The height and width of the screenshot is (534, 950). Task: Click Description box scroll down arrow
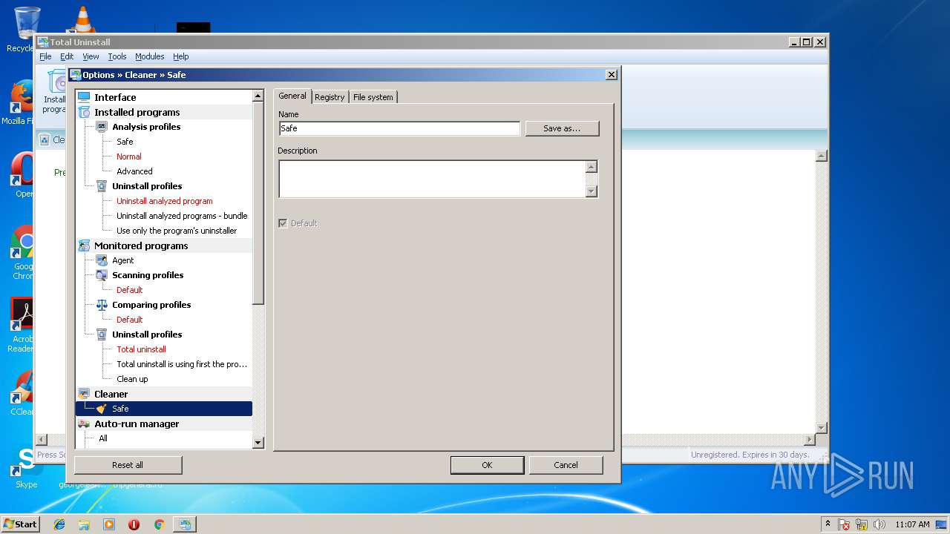tap(591, 191)
